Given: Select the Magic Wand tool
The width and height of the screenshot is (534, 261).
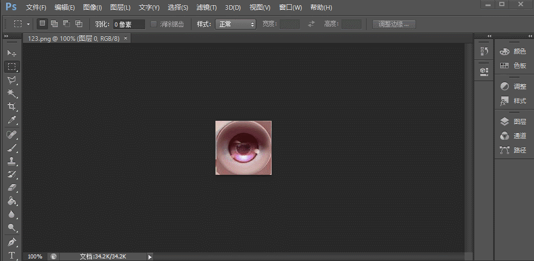Looking at the screenshot, I should pos(12,93).
